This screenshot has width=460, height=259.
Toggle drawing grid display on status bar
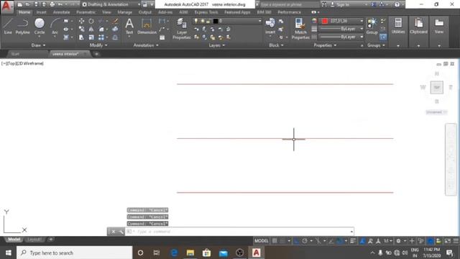click(275, 241)
